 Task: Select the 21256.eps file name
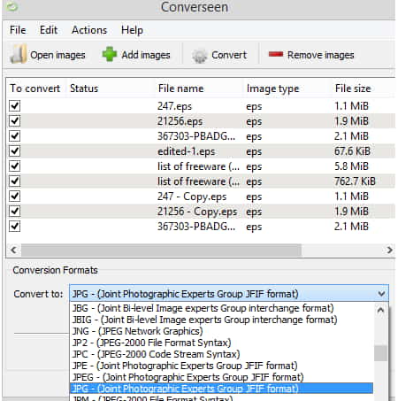tap(180, 121)
